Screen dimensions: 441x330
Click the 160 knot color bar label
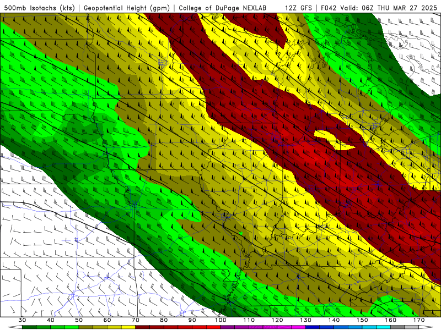point(391,320)
